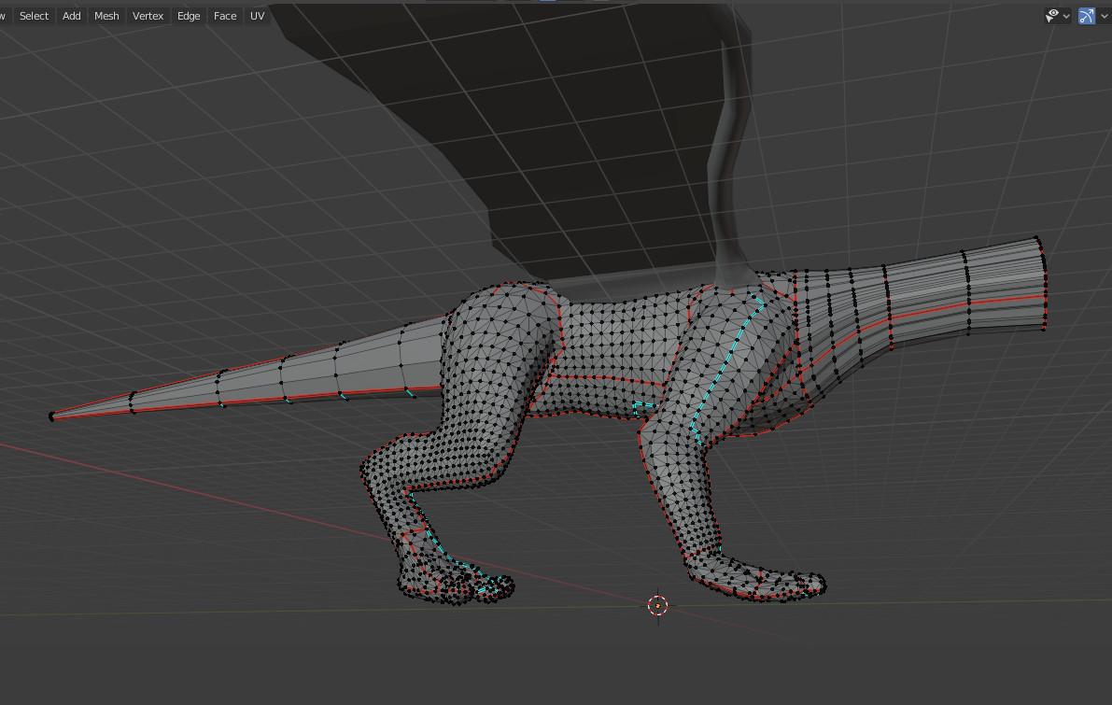Expand the gizmo options dropdown arrow
The width and height of the screenshot is (1112, 705).
pyautogui.click(x=1104, y=16)
